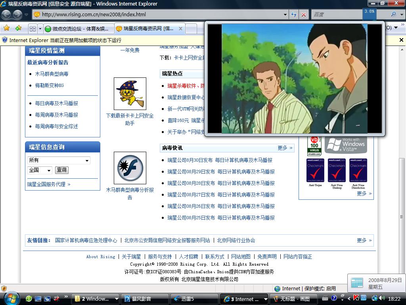Open 国家计算机病毒应急处理中心 link
The width and height of the screenshot is (406, 305).
tap(86, 240)
